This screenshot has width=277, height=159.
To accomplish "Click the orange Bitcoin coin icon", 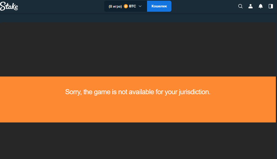I will tap(126, 6).
